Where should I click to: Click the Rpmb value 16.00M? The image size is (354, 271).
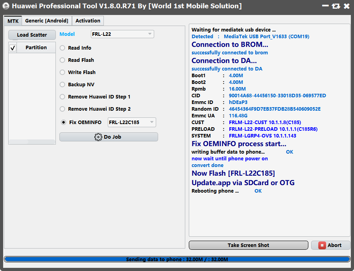pyautogui.click(x=237, y=89)
